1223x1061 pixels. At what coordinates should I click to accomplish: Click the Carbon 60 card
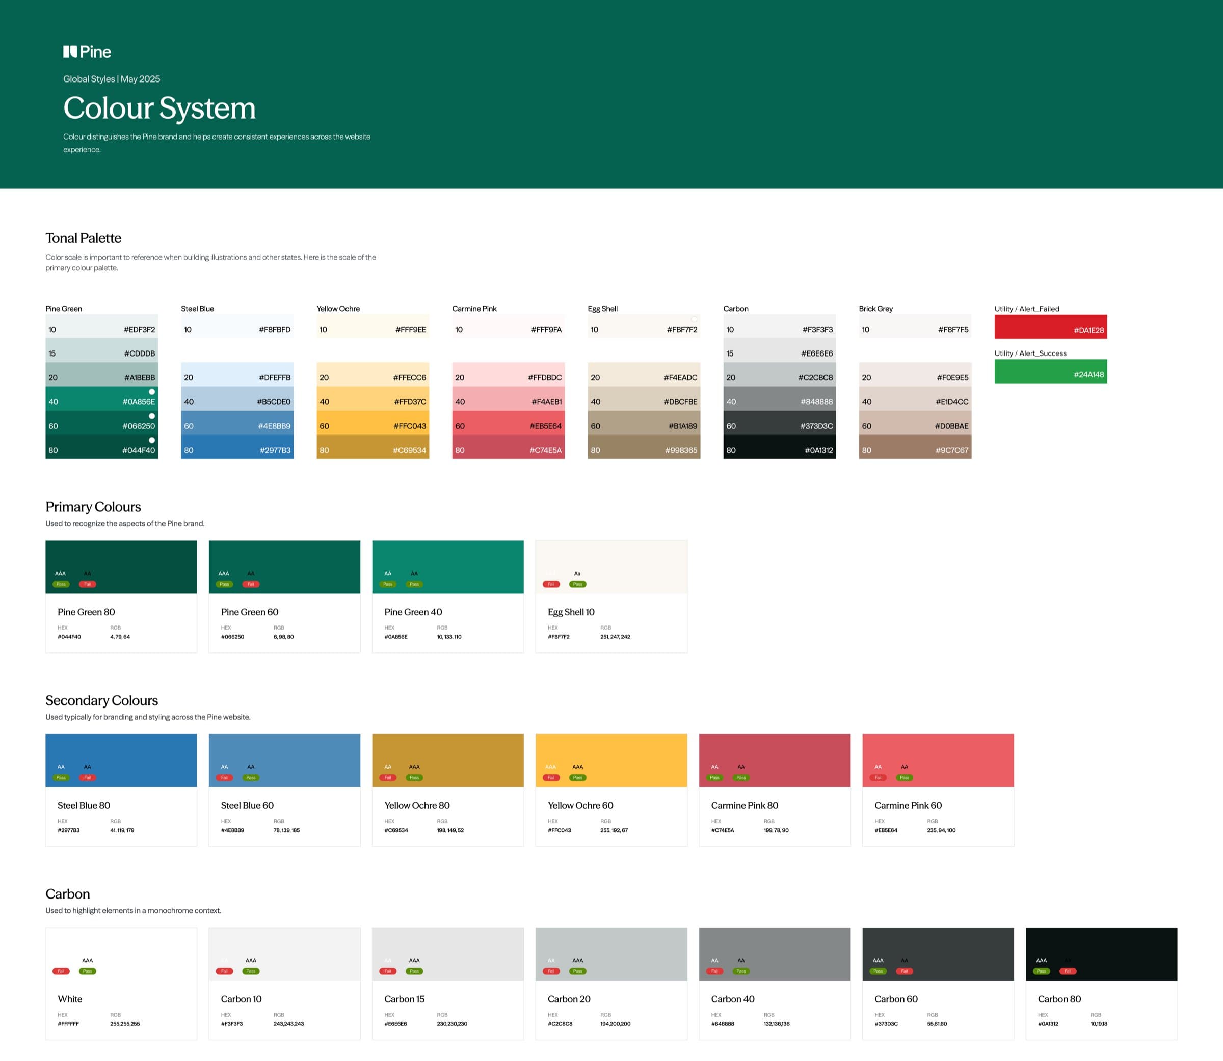938,983
